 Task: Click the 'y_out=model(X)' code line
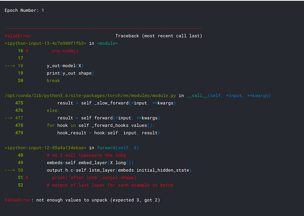[65, 66]
